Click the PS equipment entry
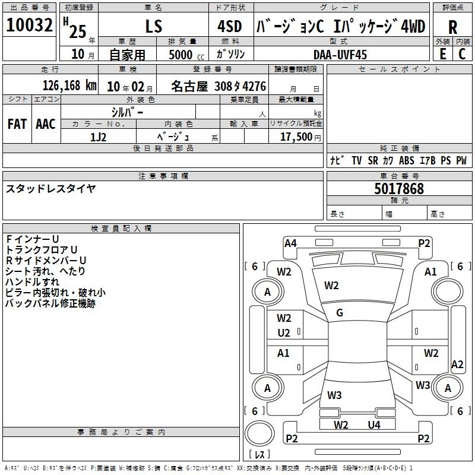475x475 pixels. pos(446,160)
